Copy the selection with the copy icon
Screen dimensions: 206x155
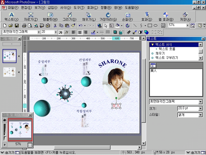tap(61, 25)
